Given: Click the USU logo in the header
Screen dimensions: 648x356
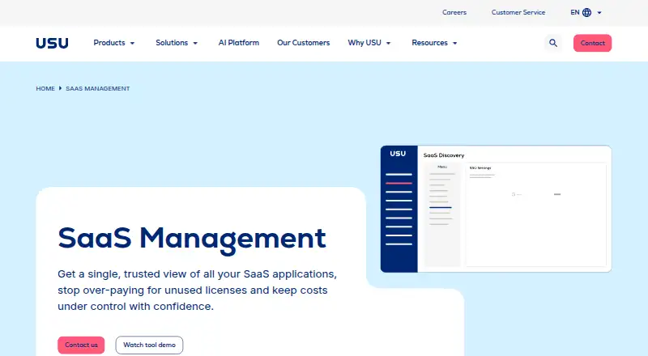Looking at the screenshot, I should tap(52, 43).
